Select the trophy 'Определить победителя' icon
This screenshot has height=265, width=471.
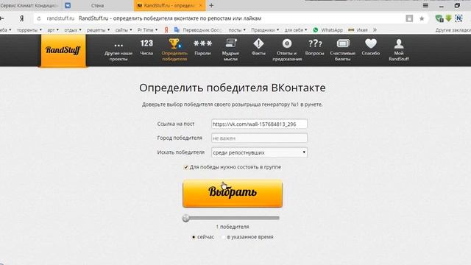[174, 43]
